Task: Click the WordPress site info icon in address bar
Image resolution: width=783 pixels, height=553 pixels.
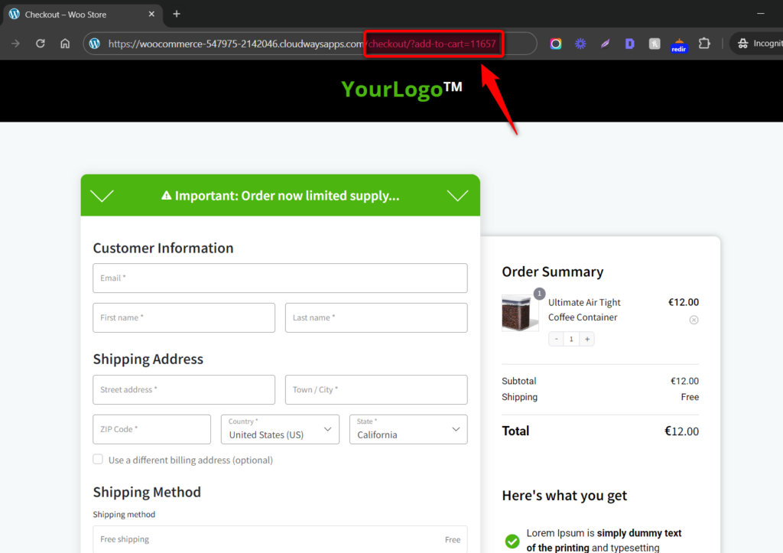Action: pyautogui.click(x=94, y=44)
